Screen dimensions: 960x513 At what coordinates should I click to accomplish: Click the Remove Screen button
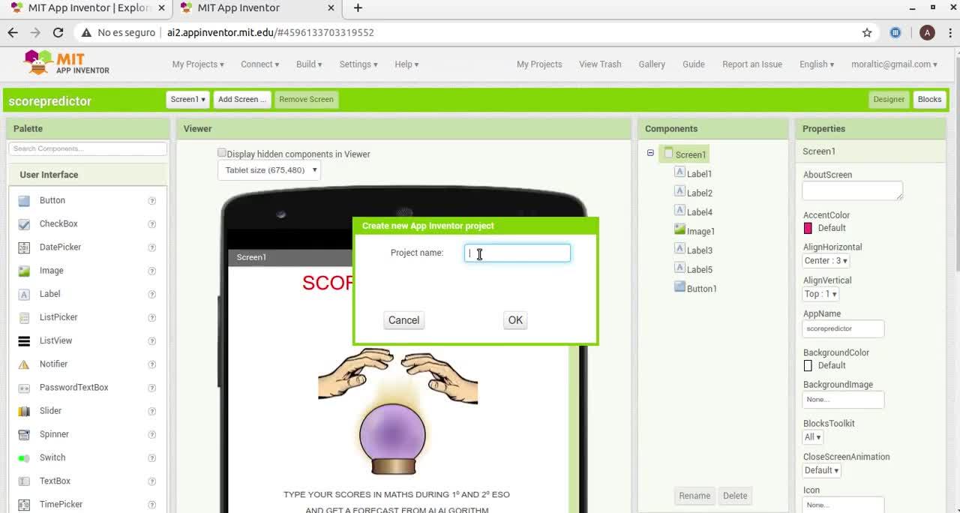[x=306, y=99]
